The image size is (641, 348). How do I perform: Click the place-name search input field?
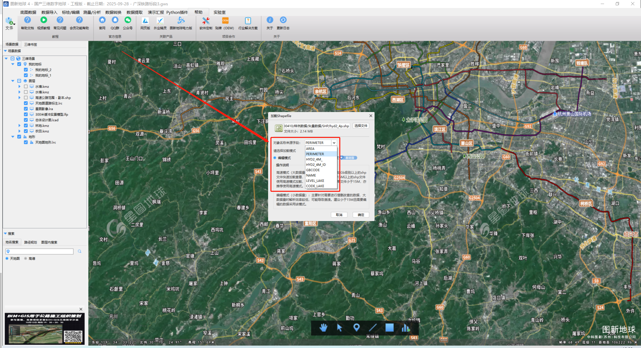pos(39,251)
